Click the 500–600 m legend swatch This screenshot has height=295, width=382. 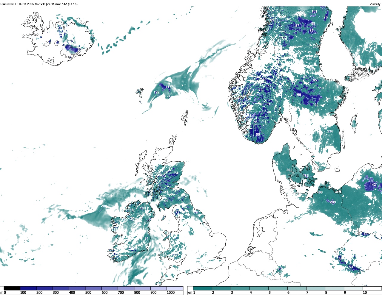[93, 288]
